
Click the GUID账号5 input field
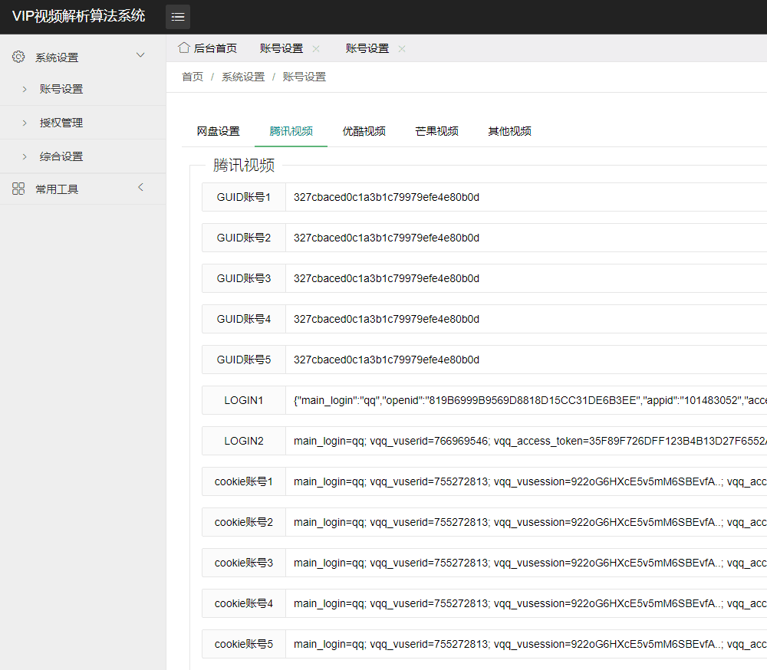[526, 360]
